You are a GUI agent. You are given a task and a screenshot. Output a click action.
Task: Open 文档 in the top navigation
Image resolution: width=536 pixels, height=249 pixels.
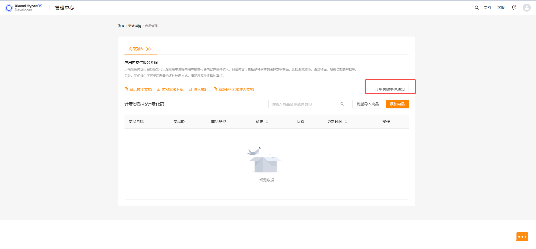(487, 8)
